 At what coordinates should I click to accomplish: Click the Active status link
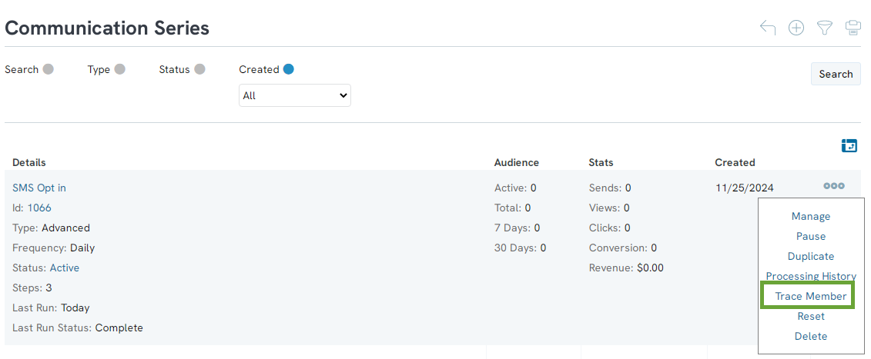pyautogui.click(x=65, y=268)
